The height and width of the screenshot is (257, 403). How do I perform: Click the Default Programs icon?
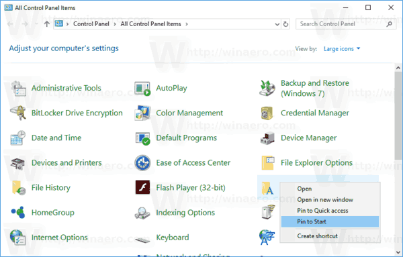point(142,138)
